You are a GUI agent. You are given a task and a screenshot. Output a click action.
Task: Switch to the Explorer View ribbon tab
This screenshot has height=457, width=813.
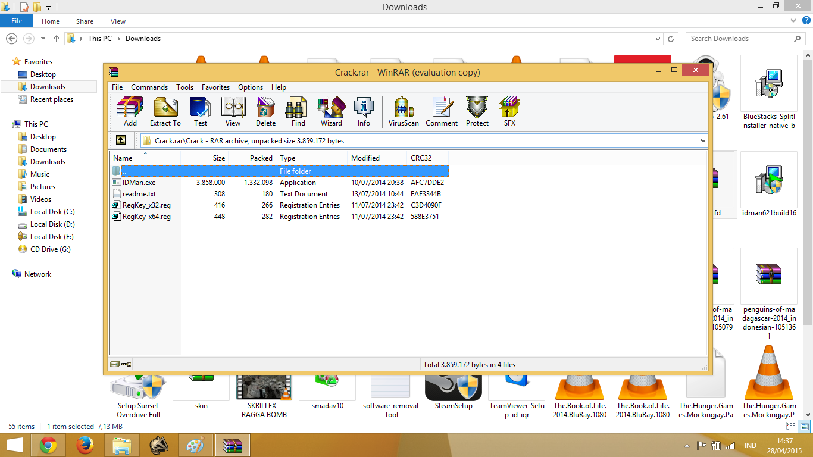pos(118,21)
